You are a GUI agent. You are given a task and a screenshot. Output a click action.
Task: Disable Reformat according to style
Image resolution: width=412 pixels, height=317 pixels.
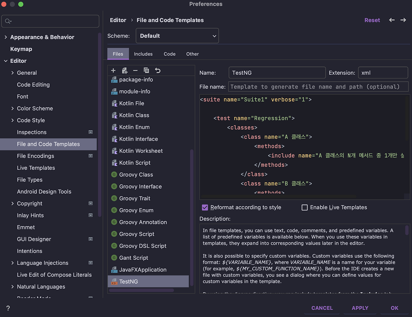tap(205, 207)
